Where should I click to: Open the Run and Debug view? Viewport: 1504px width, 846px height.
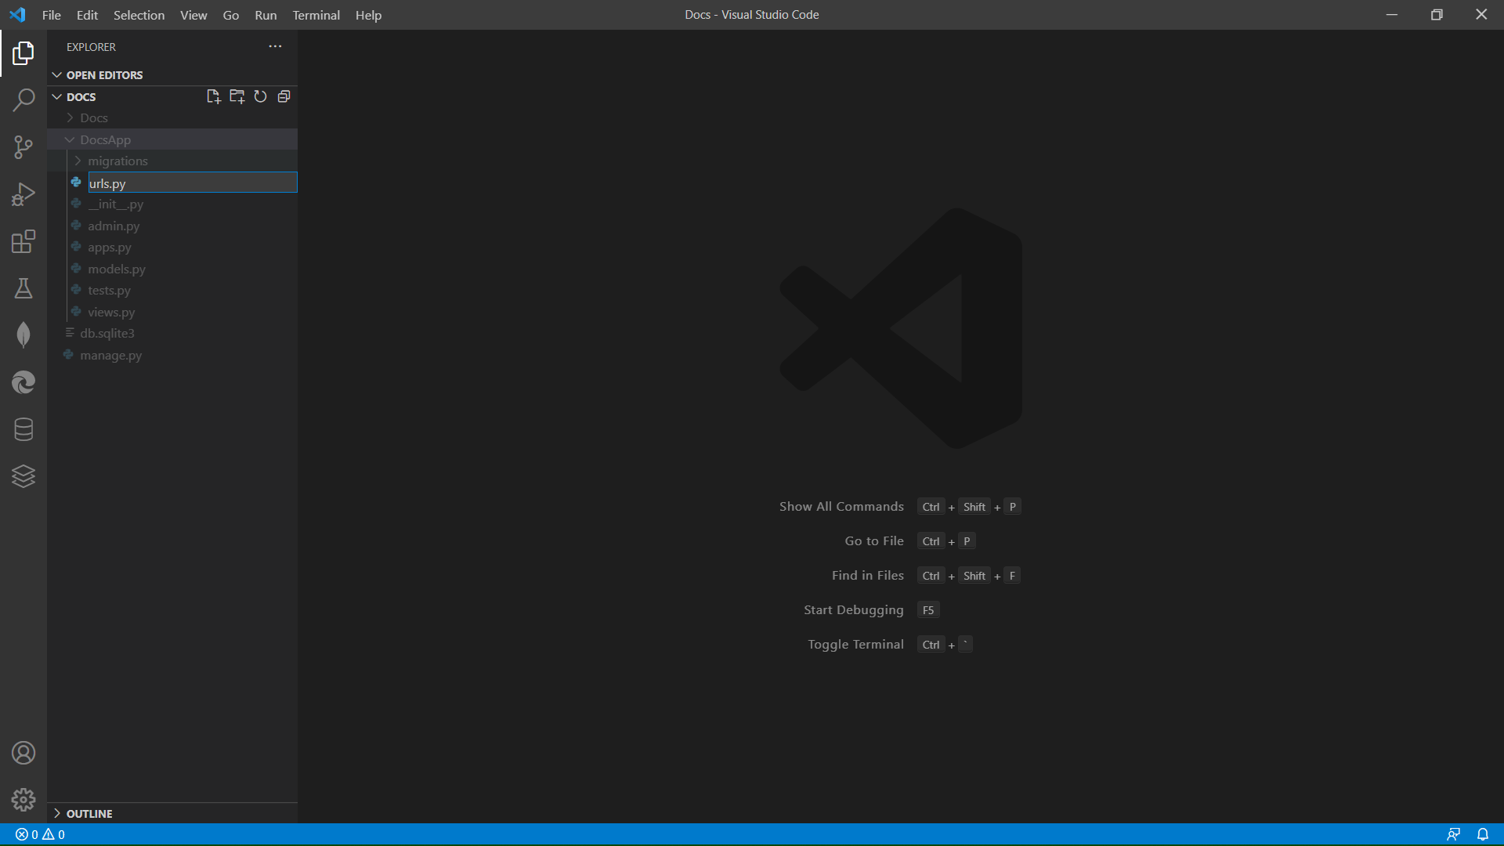tap(23, 194)
